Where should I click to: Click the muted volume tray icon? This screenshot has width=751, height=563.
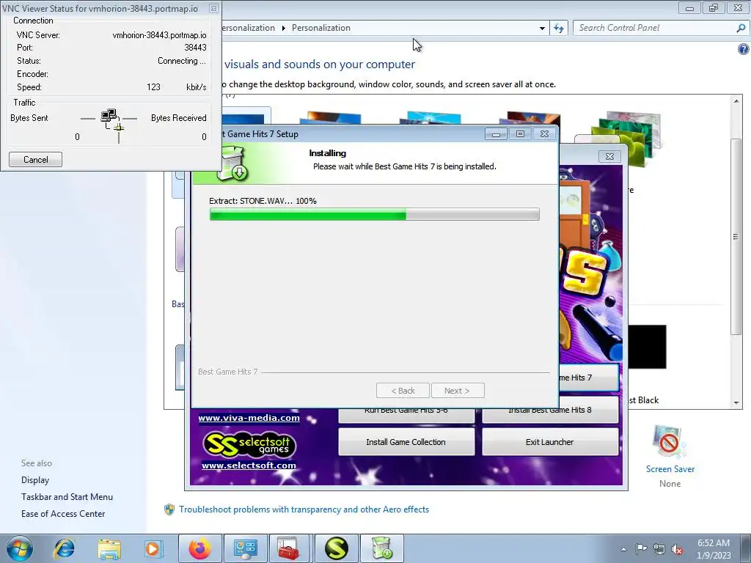[x=677, y=549]
